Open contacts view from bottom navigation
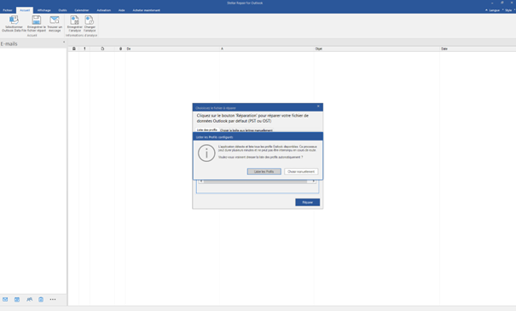 coord(29,299)
